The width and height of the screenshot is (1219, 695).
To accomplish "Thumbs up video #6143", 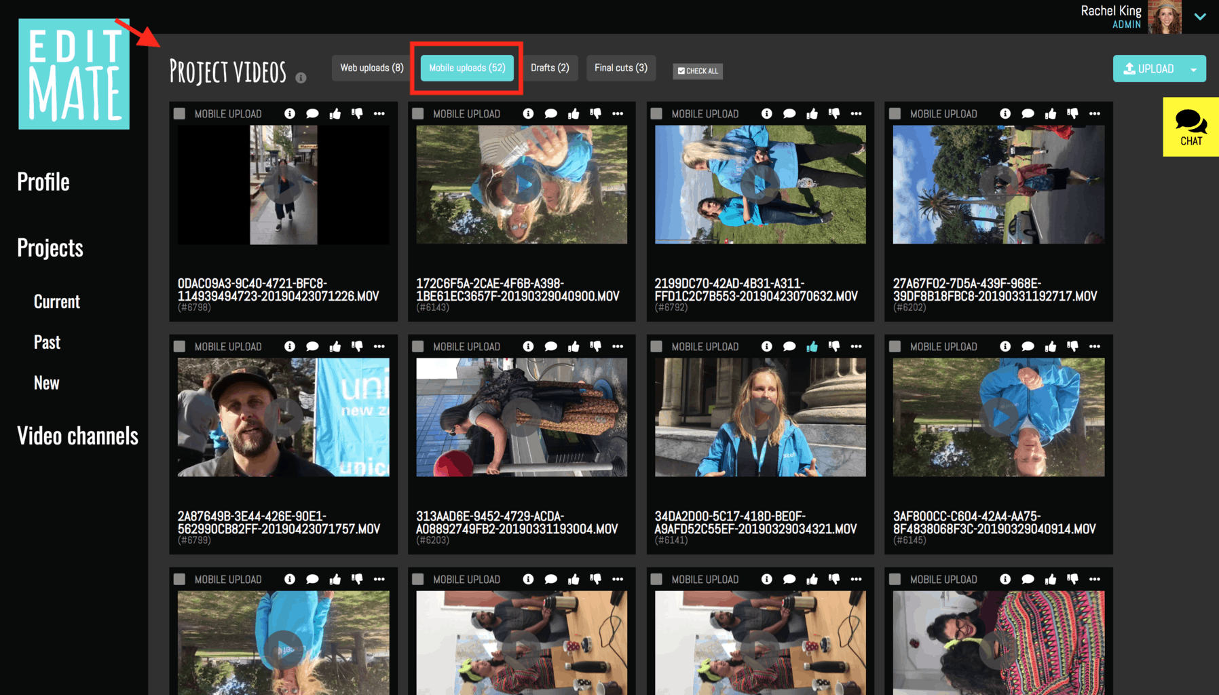I will coord(574,113).
